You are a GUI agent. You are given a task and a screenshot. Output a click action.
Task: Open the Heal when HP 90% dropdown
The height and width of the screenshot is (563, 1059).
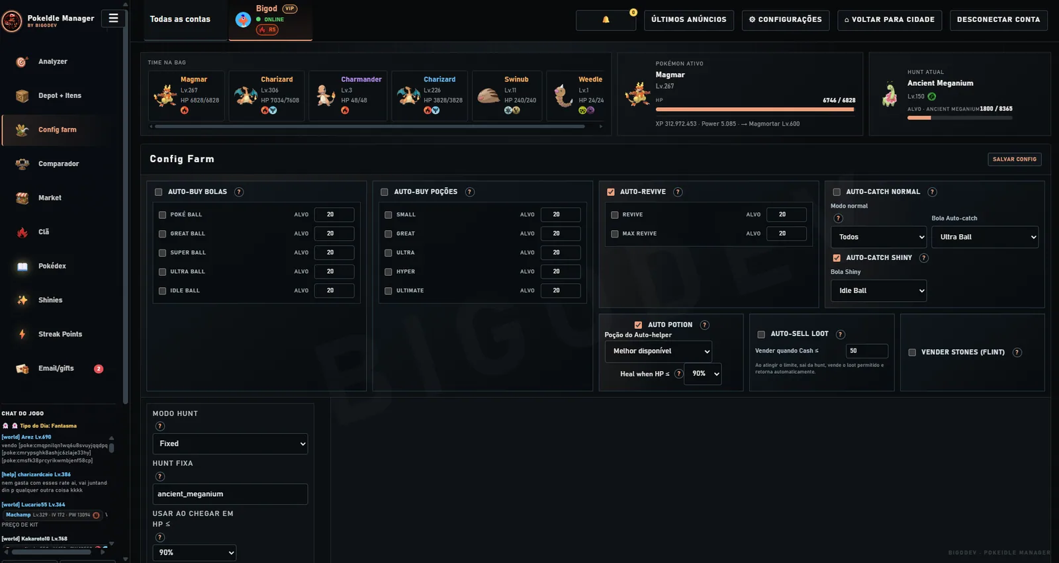[x=702, y=374]
